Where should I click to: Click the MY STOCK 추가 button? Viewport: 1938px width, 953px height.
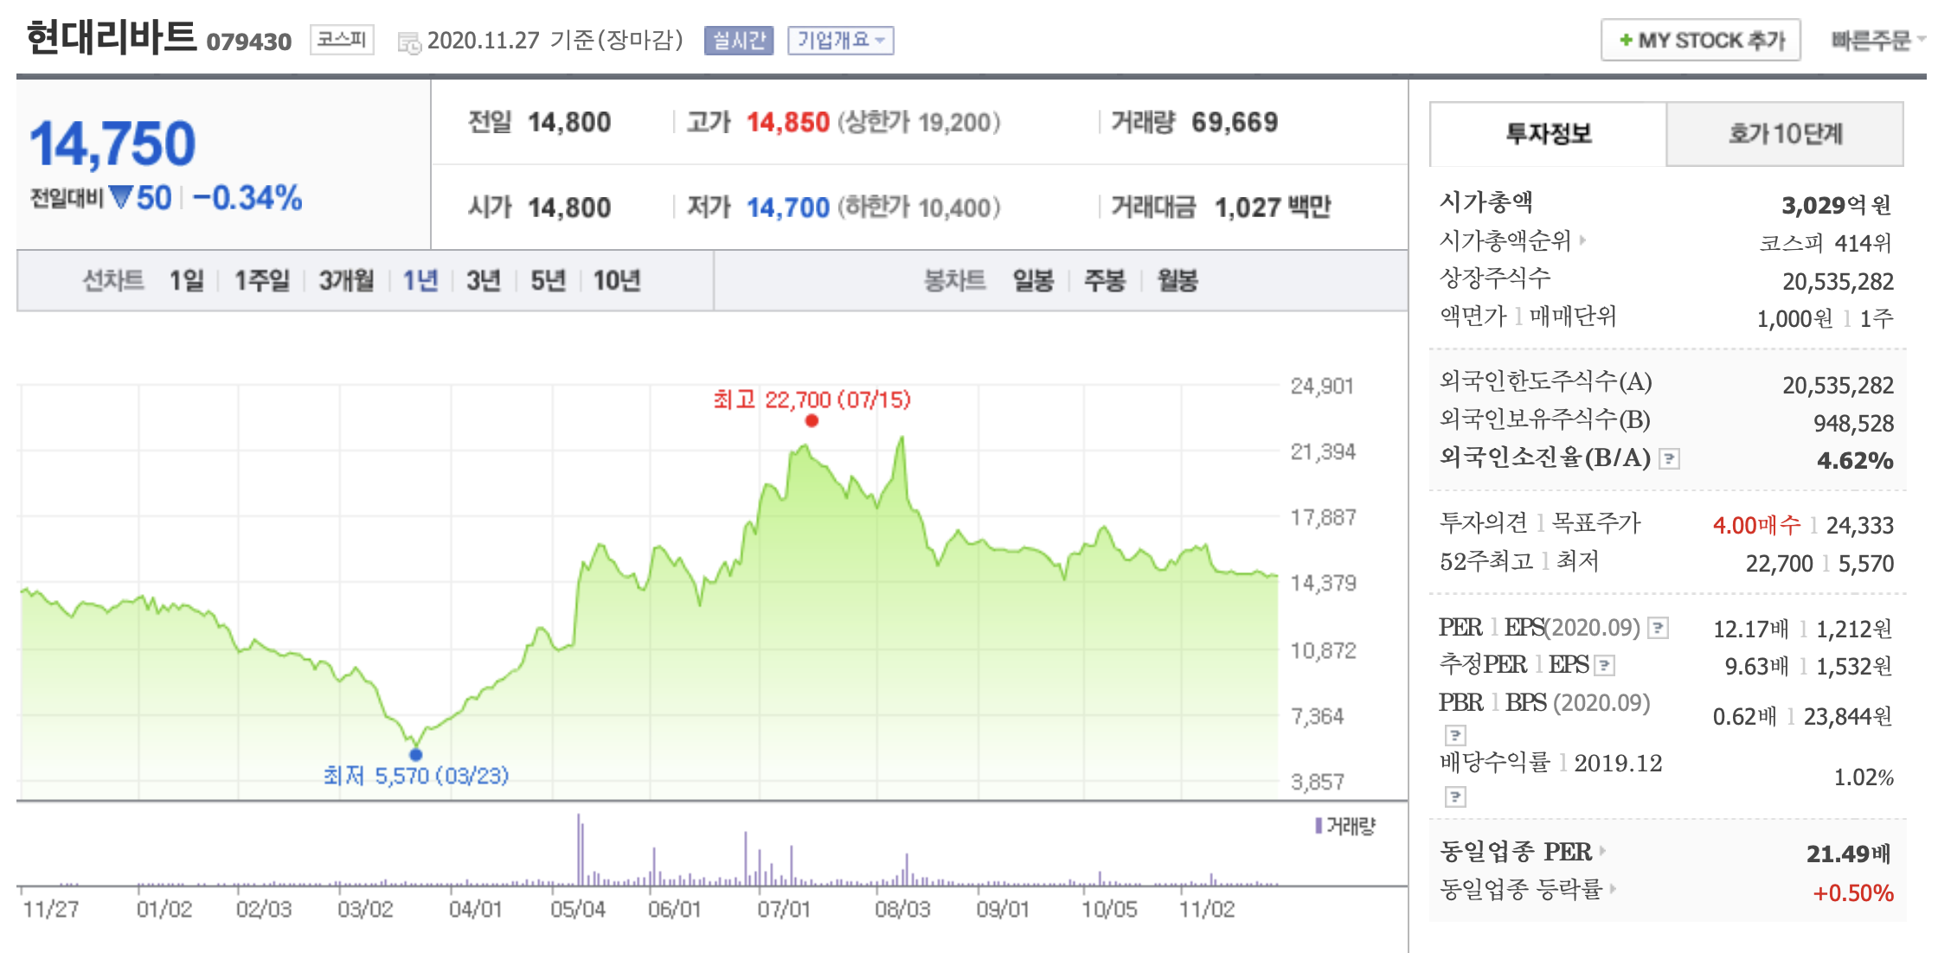[1700, 41]
